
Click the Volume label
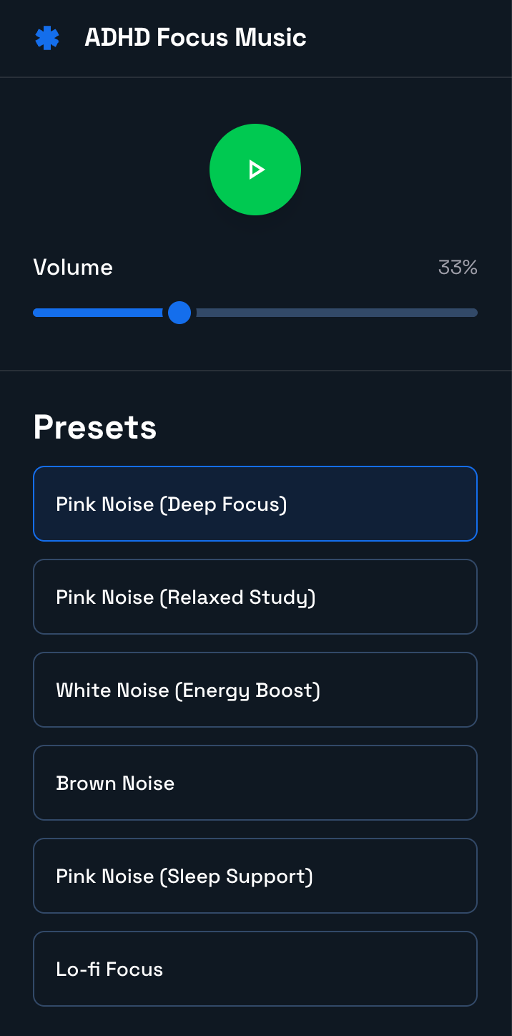[73, 268]
